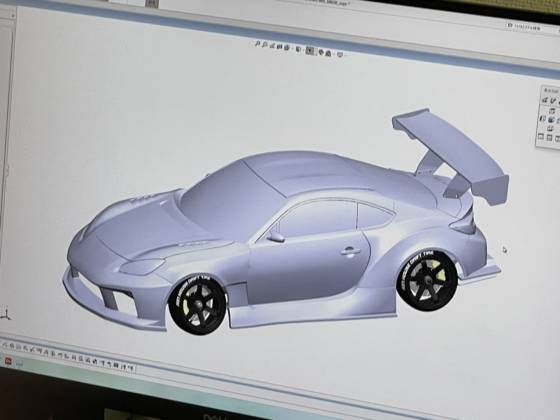The image size is (560, 420).
Task: Click the Apply Scene icon
Action: click(329, 54)
